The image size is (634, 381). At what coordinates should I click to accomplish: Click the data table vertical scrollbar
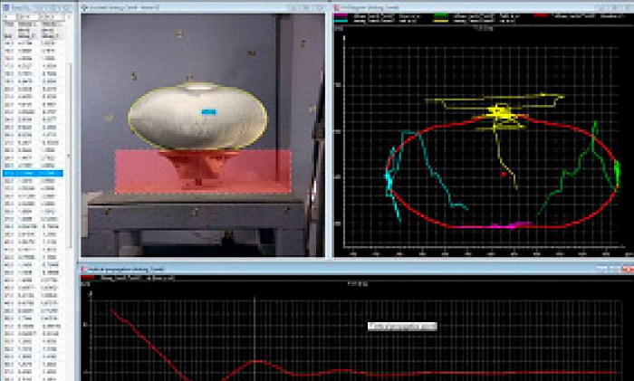[71, 154]
